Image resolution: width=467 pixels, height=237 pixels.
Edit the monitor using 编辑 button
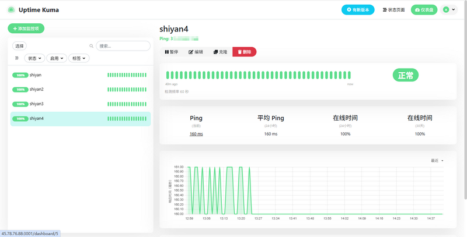pyautogui.click(x=196, y=52)
